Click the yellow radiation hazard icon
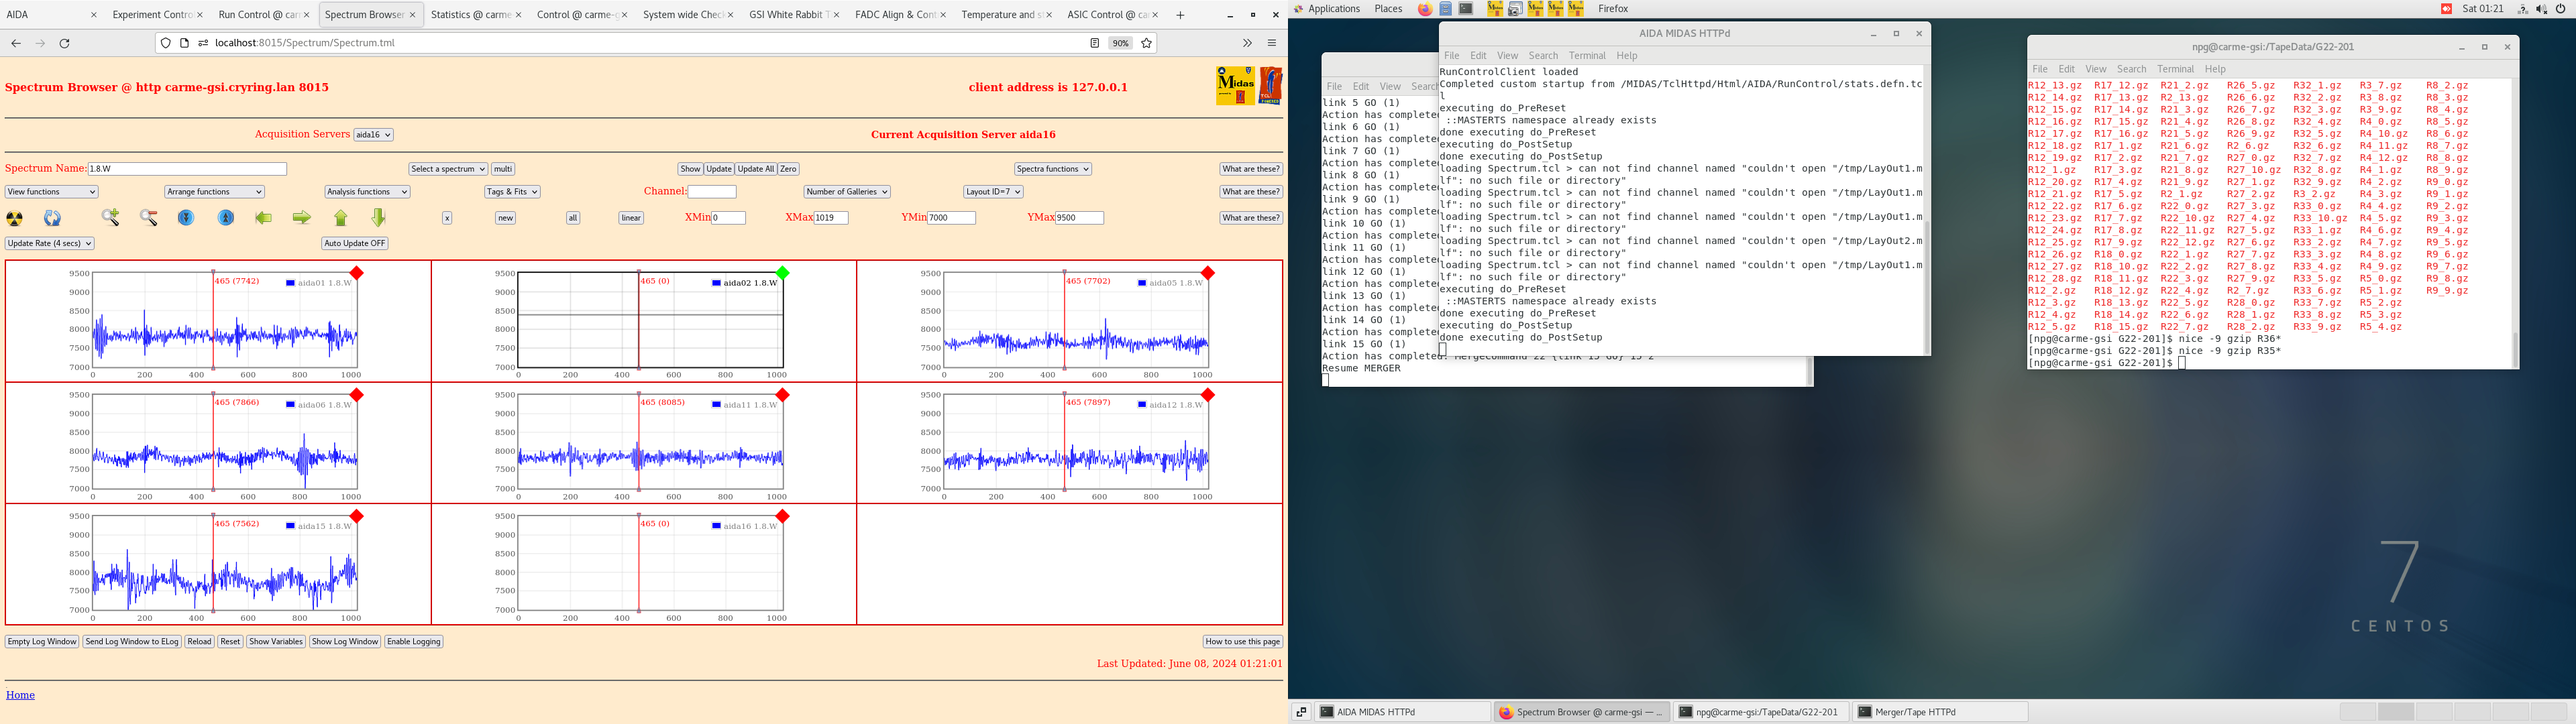2576x724 pixels. tap(15, 218)
